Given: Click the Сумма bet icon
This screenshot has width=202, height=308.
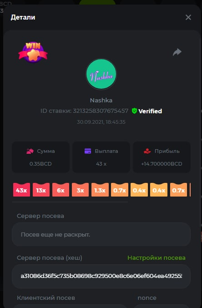Looking at the screenshot, I should pyautogui.click(x=30, y=151).
